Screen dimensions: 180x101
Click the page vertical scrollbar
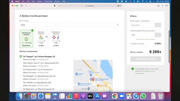click(x=169, y=47)
